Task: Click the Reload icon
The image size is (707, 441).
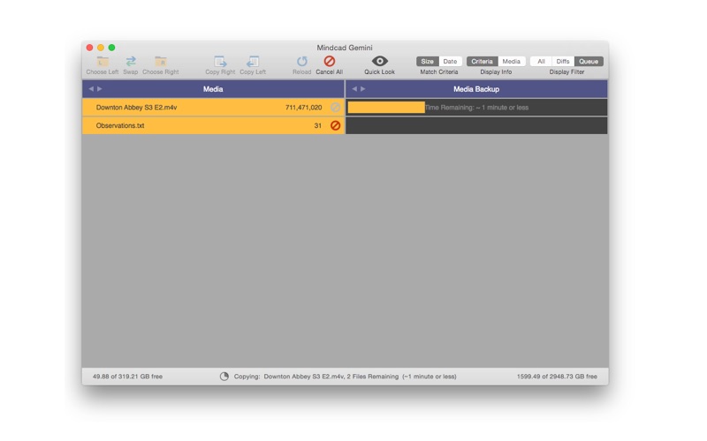Action: click(301, 61)
